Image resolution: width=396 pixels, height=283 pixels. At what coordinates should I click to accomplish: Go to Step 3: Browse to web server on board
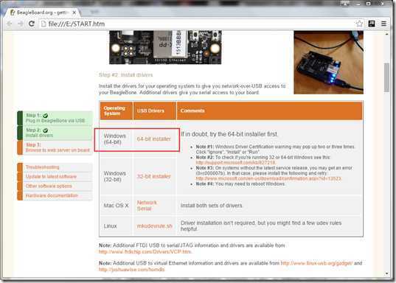click(55, 147)
